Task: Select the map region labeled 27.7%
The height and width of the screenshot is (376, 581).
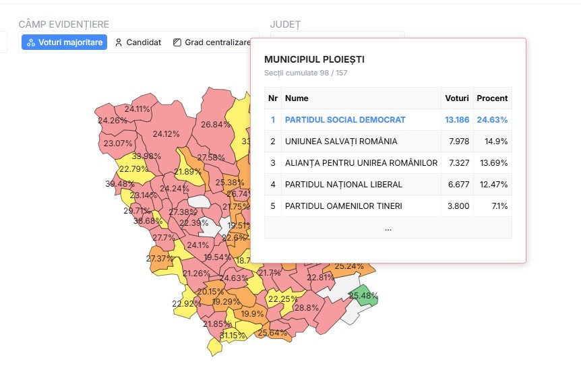Action: coord(163,237)
